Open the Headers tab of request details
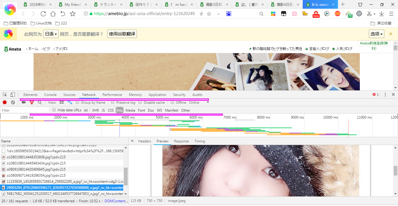The image size is (398, 206). (145, 141)
